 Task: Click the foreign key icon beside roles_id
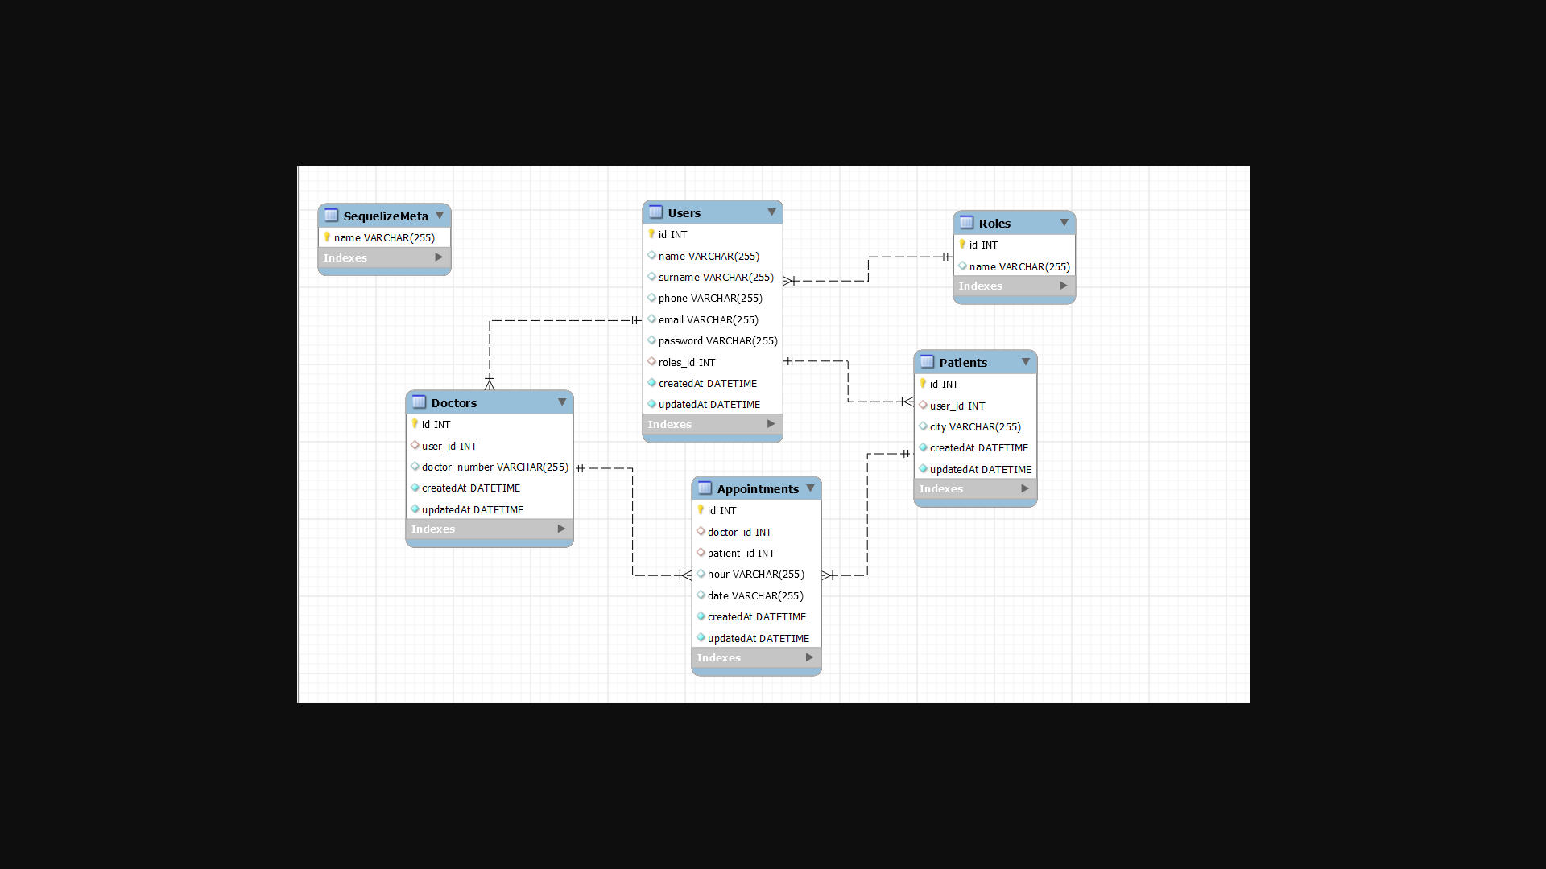click(x=651, y=362)
